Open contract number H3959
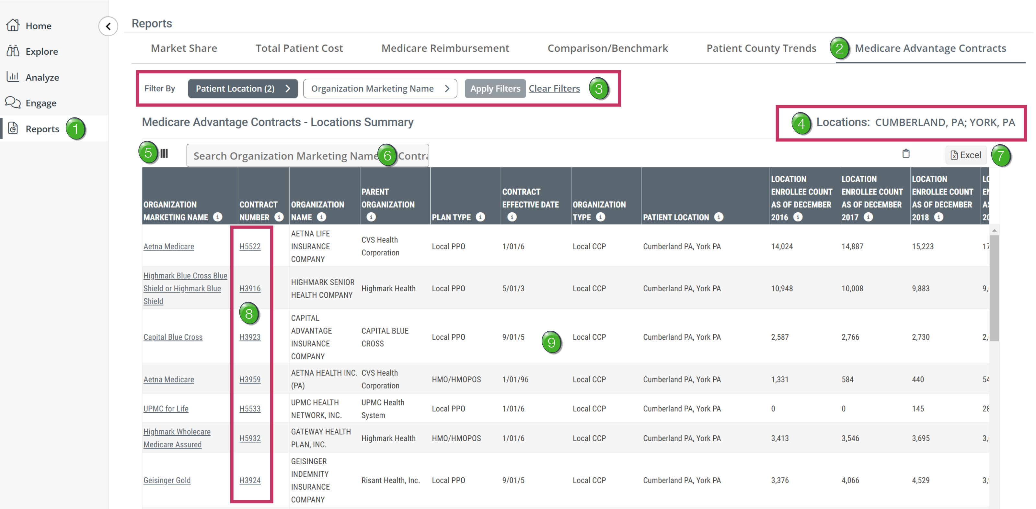This screenshot has width=1036, height=509. pos(250,379)
